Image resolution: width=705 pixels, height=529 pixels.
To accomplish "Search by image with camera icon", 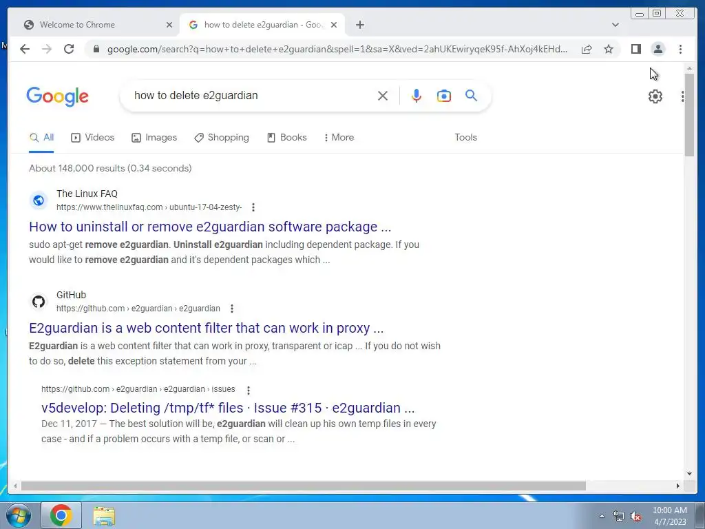I will pos(444,96).
